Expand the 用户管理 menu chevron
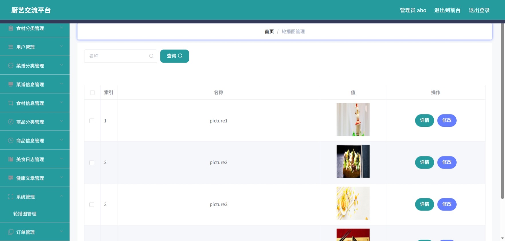505x241 pixels. pyautogui.click(x=61, y=46)
